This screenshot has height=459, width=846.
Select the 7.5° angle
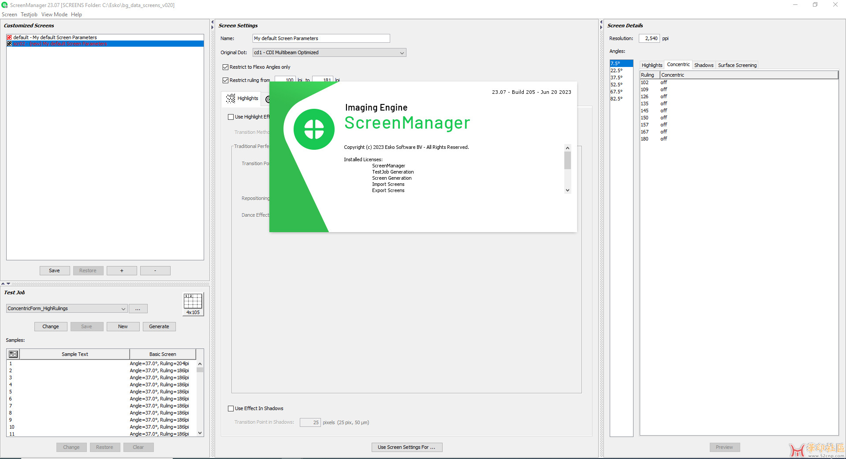622,63
